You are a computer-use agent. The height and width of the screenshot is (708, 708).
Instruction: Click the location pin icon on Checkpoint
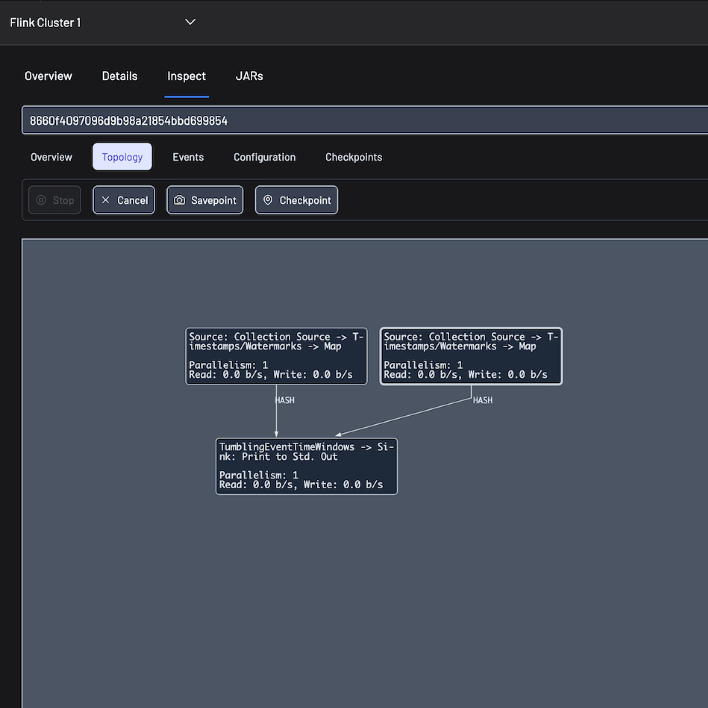coord(268,200)
